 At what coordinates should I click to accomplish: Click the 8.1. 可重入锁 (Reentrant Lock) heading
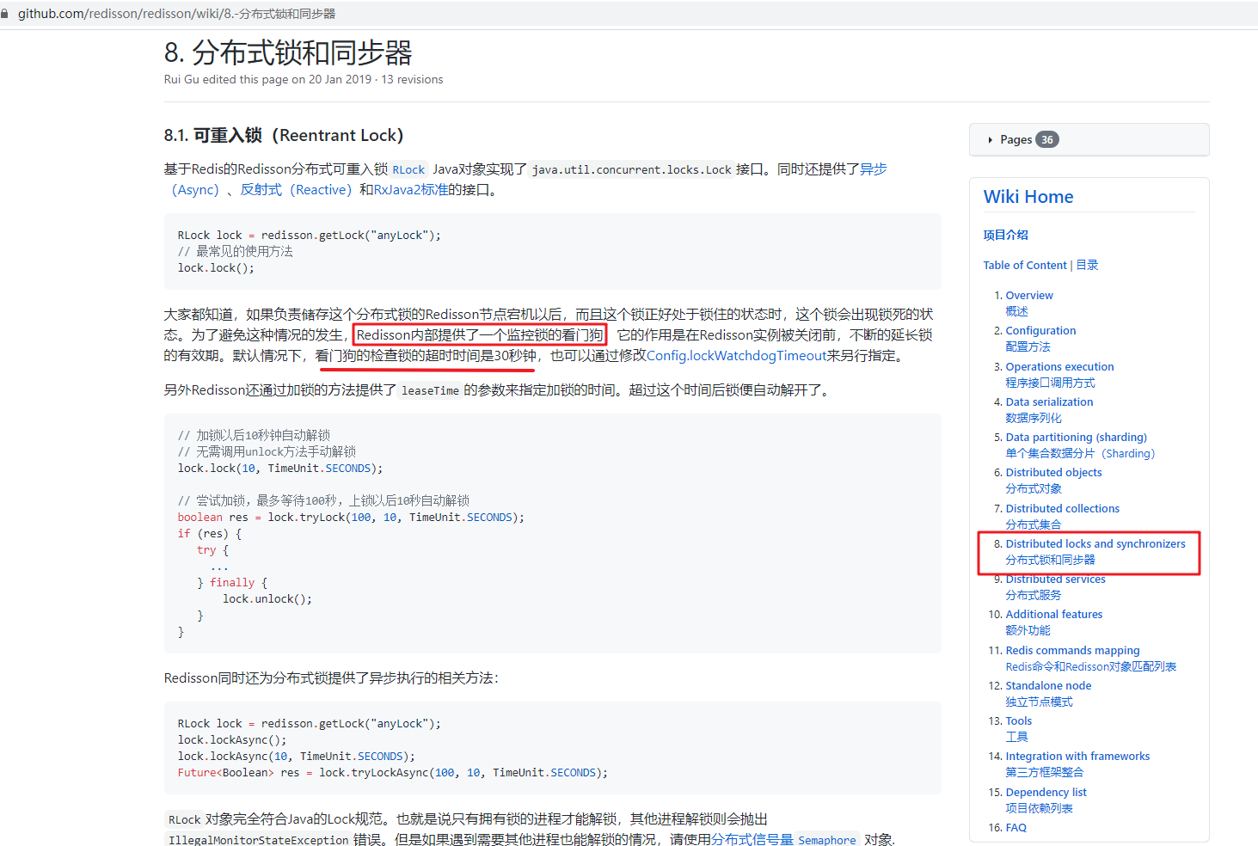284,135
